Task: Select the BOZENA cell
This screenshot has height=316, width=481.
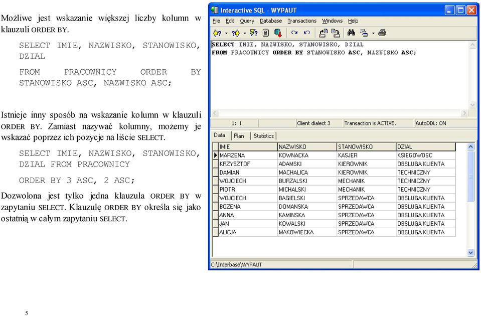Action: pyautogui.click(x=248, y=207)
